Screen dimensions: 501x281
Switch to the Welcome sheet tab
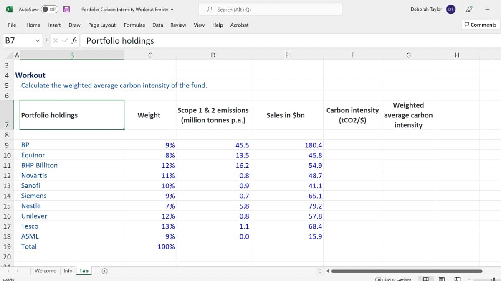pyautogui.click(x=45, y=271)
